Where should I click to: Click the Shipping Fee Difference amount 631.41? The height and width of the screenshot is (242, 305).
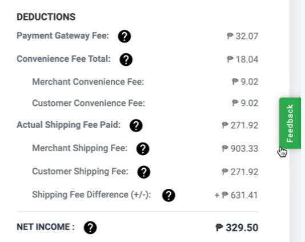click(236, 195)
